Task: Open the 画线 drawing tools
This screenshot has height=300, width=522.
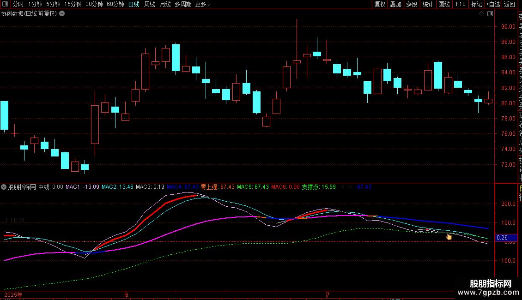Action: coord(444,5)
